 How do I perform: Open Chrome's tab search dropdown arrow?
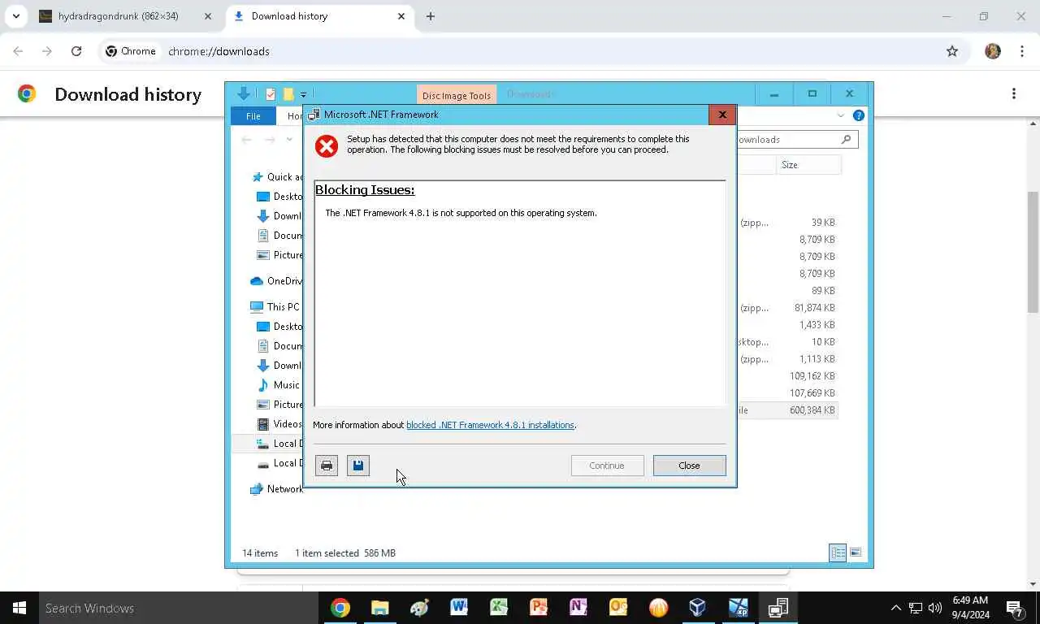click(x=15, y=16)
